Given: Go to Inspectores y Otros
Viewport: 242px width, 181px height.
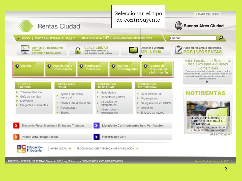Looking at the screenshot, I should coord(112,97).
